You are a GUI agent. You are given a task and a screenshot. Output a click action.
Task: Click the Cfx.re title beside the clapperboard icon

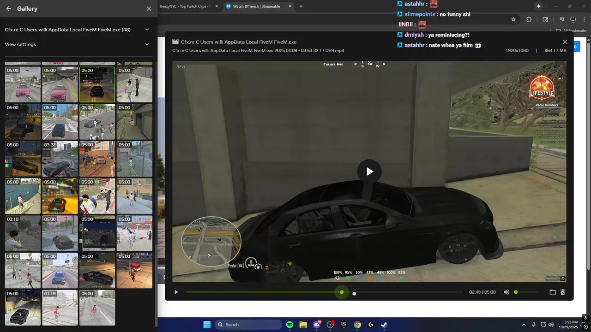[x=239, y=41]
